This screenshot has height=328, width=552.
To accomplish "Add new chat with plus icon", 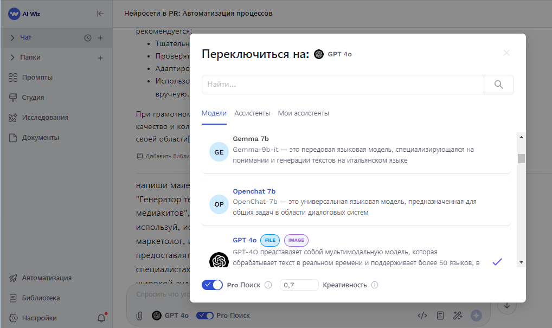I will tap(100, 38).
